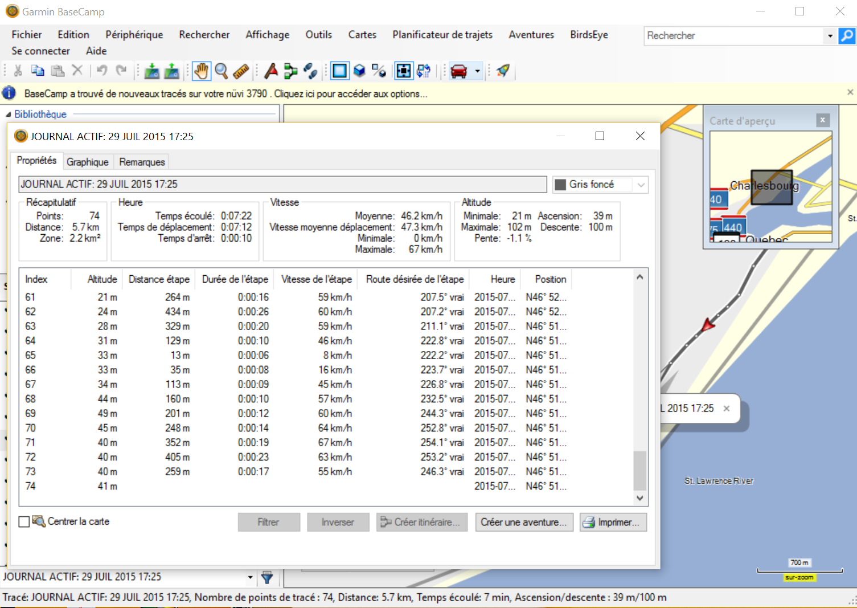This screenshot has height=608, width=857.
Task: Open the Cartes menu
Action: click(x=362, y=35)
